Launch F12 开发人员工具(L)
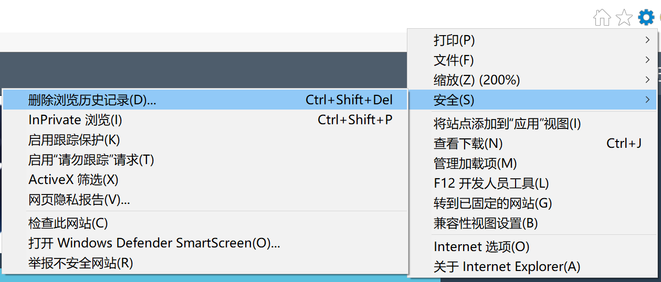The height and width of the screenshot is (282, 661). [x=532, y=183]
